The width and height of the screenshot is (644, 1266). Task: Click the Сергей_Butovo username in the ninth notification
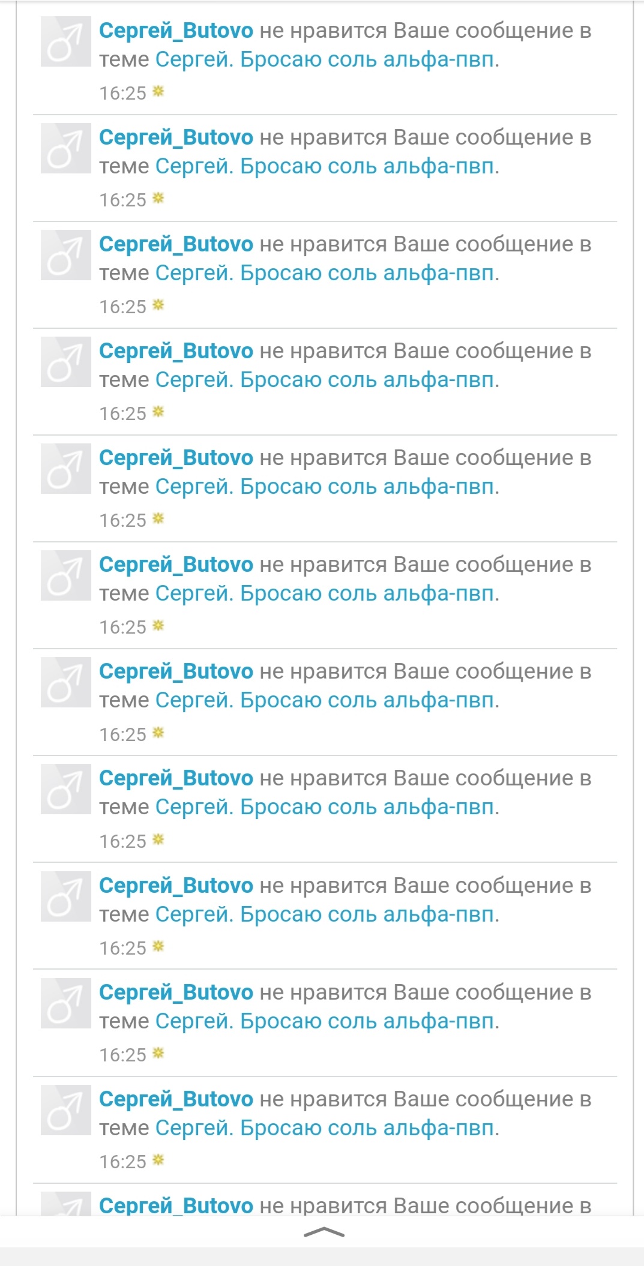click(x=176, y=886)
